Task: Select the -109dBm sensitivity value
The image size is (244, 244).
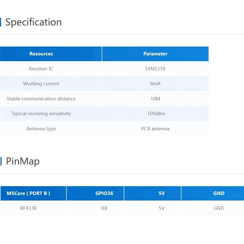Action: click(155, 113)
